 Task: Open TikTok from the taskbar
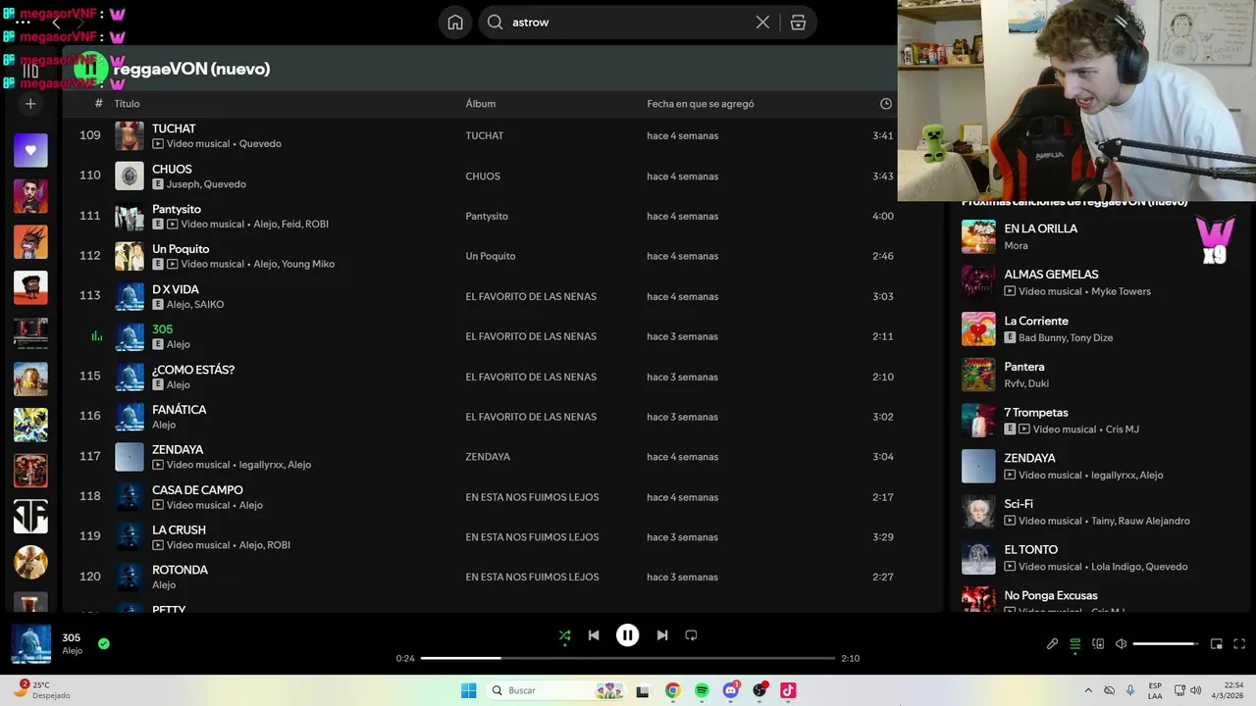coord(788,690)
